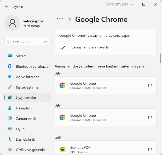The height and width of the screenshot is (155, 162).
Task: Open Erişilebilirlik settings
Action: point(28,139)
